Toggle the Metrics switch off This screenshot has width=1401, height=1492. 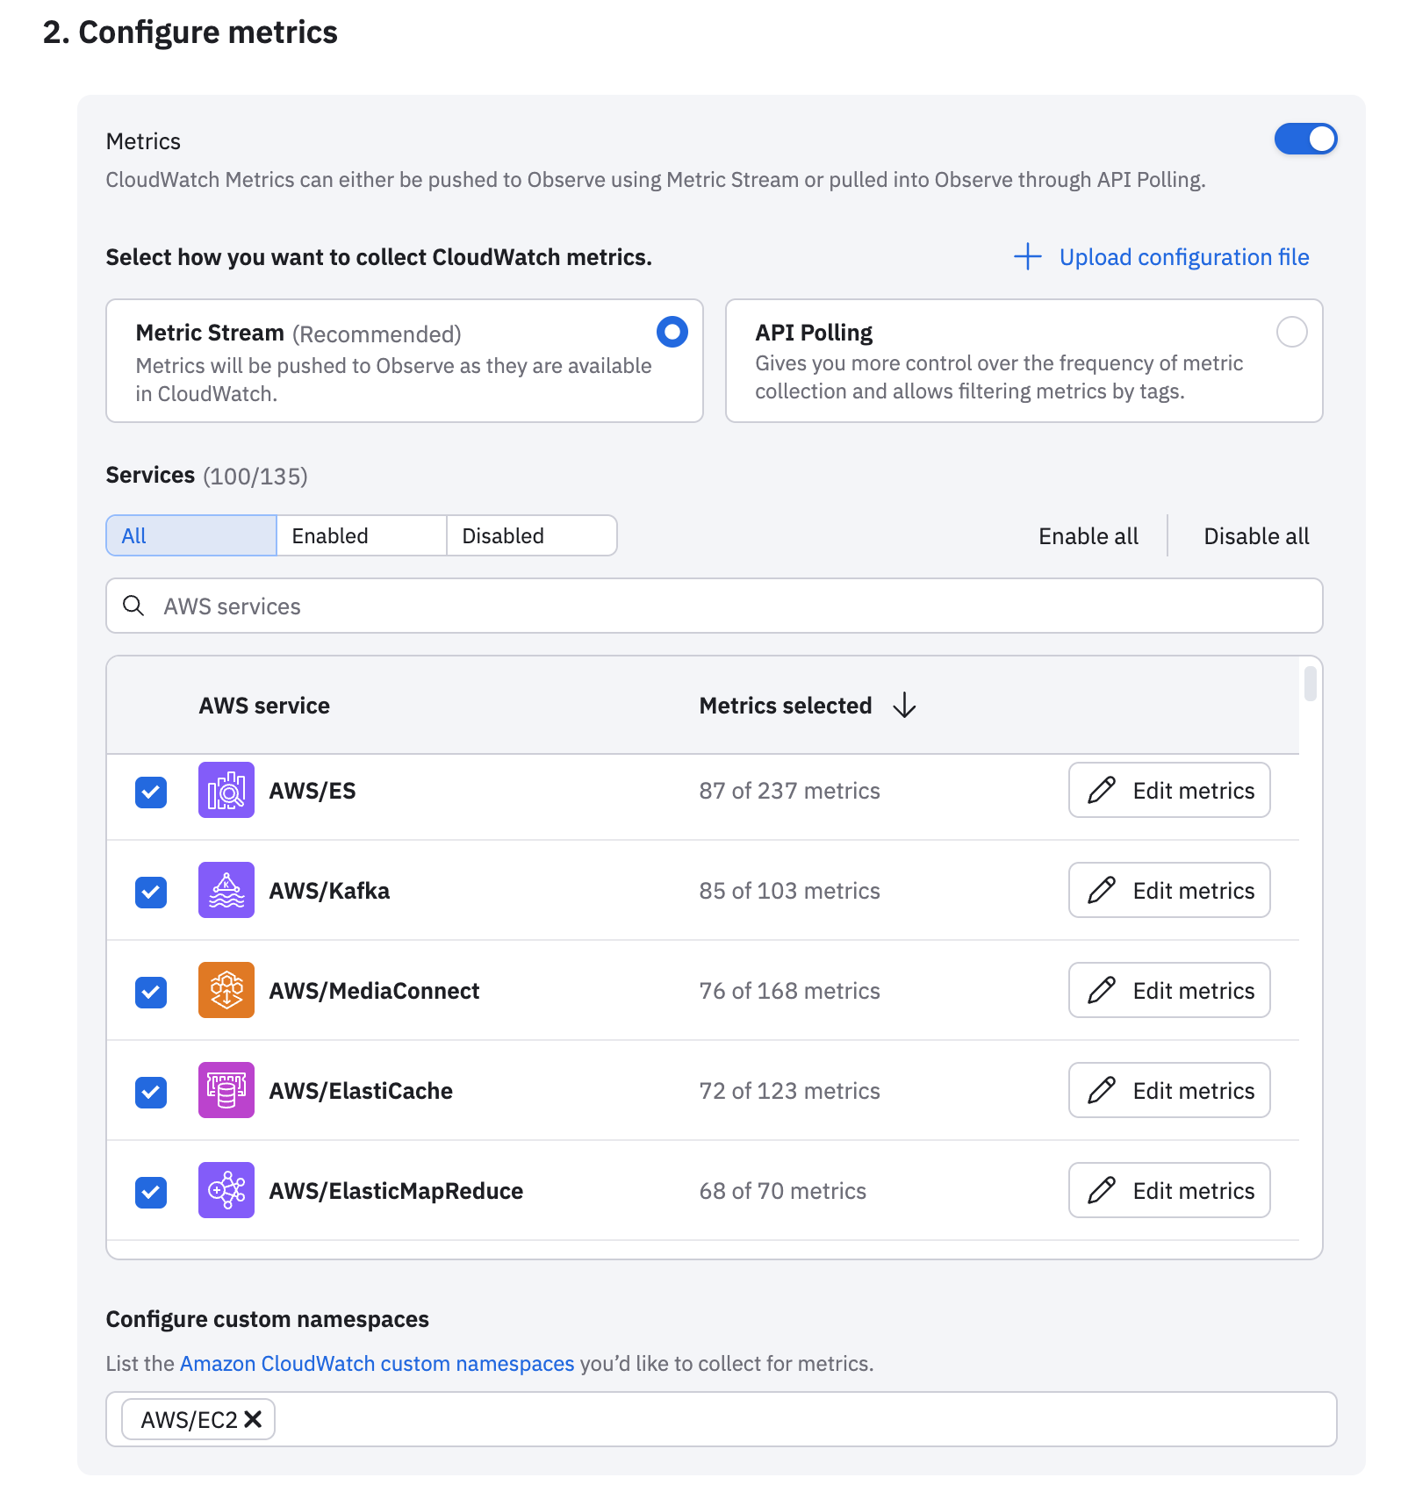1306,139
